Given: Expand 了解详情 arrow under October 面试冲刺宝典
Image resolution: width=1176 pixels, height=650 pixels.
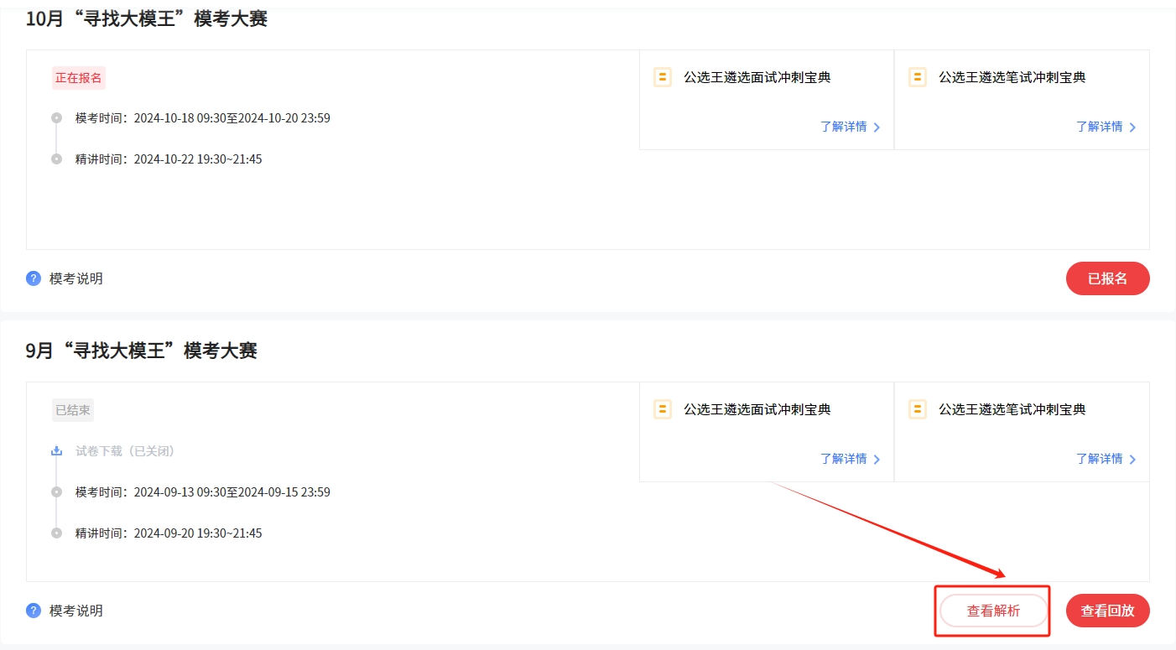Looking at the screenshot, I should [x=877, y=127].
